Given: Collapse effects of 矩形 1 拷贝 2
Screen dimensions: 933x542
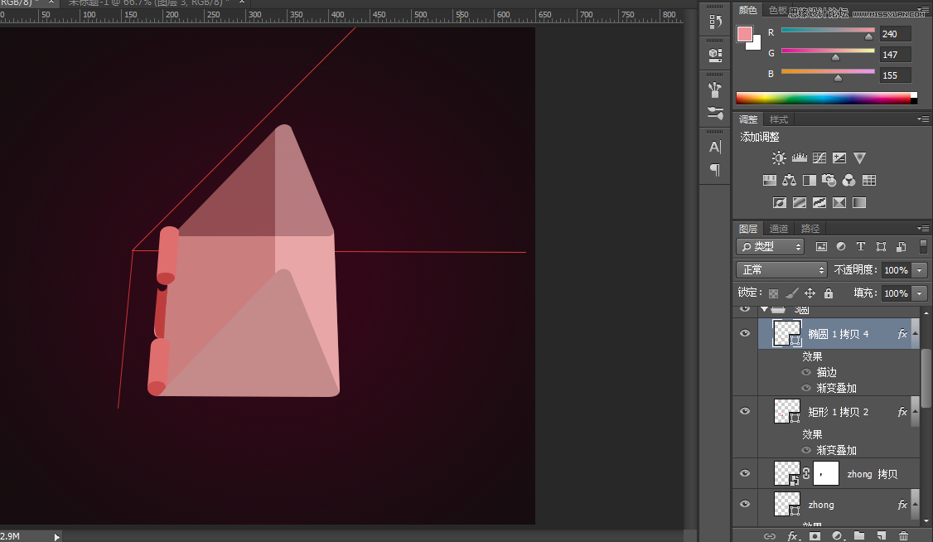Looking at the screenshot, I should click(915, 412).
